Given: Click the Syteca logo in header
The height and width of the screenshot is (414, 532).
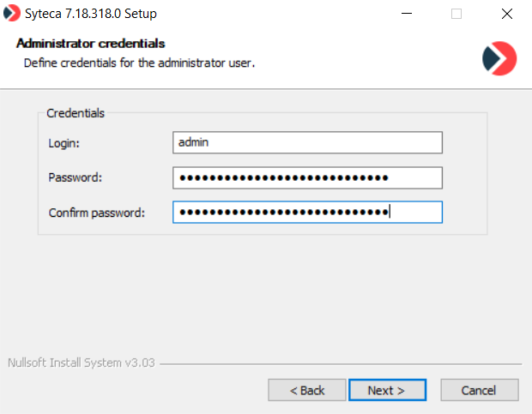Looking at the screenshot, I should pyautogui.click(x=499, y=57).
